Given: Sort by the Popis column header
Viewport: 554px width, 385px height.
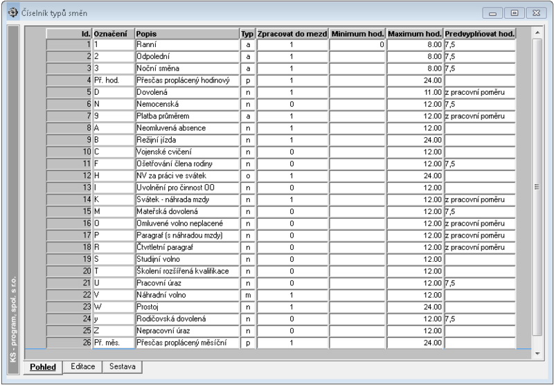Looking at the screenshot, I should [187, 34].
